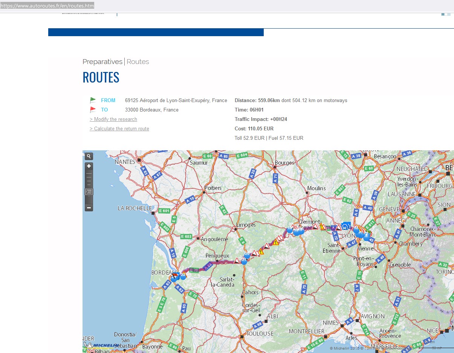Click the Aéroport de Lyon-Saint-Exupéry origin address
The height and width of the screenshot is (353, 454).
point(176,100)
